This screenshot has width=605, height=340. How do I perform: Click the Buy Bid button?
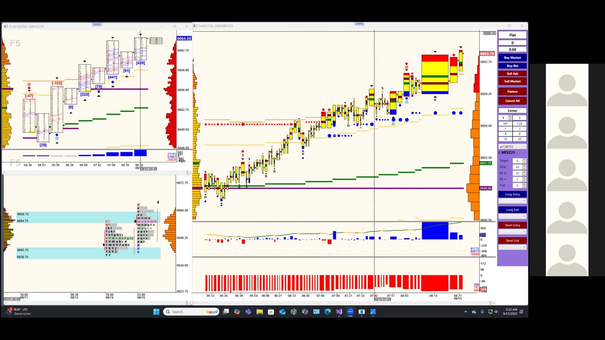[x=512, y=66]
